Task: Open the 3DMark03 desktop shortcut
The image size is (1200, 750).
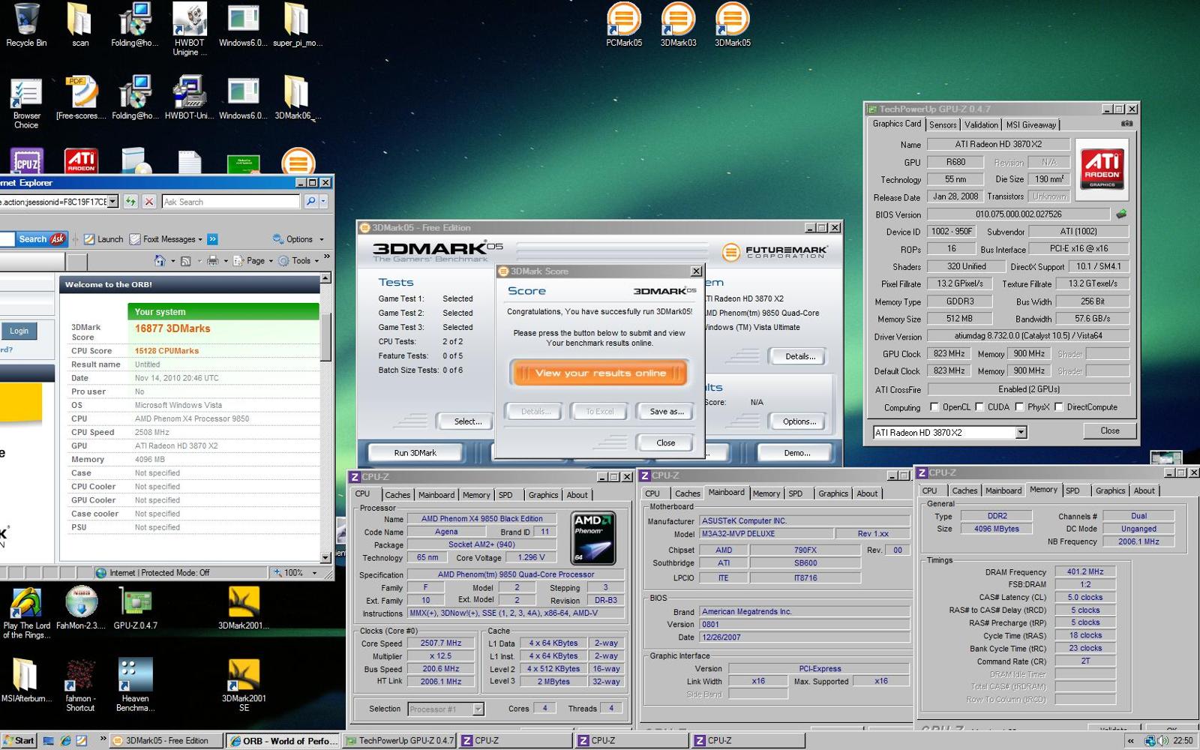Action: pyautogui.click(x=678, y=25)
